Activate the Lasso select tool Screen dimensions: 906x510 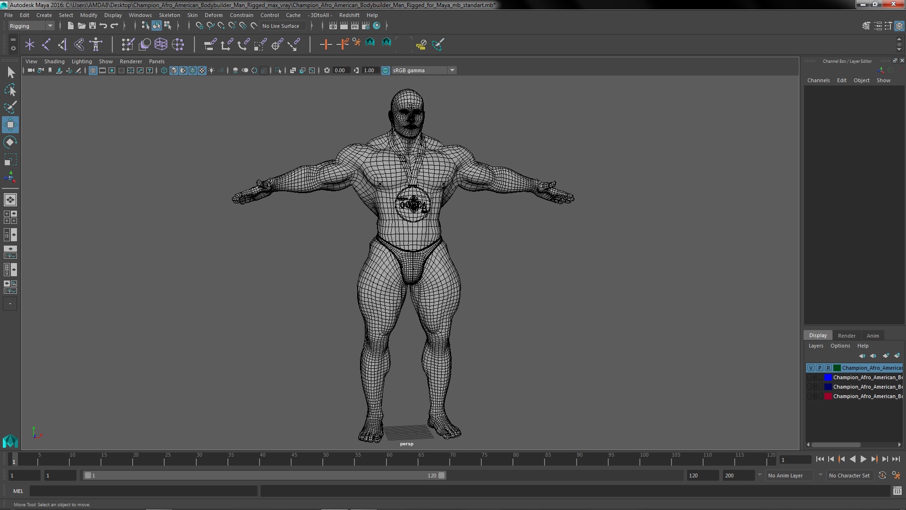(x=10, y=90)
